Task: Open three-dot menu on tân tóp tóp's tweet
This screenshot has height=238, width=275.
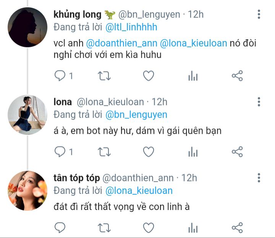Action: [x=259, y=178]
